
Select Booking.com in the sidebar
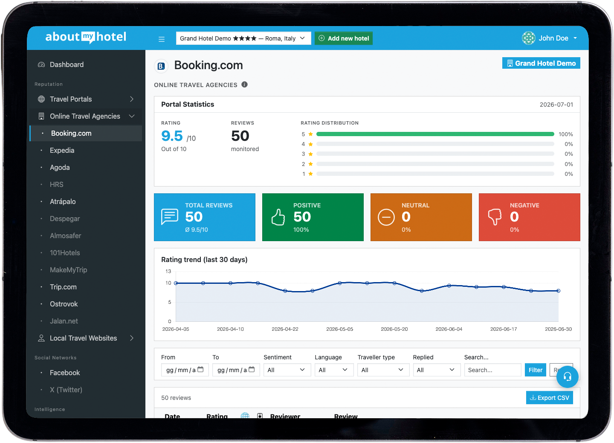[x=86, y=133]
